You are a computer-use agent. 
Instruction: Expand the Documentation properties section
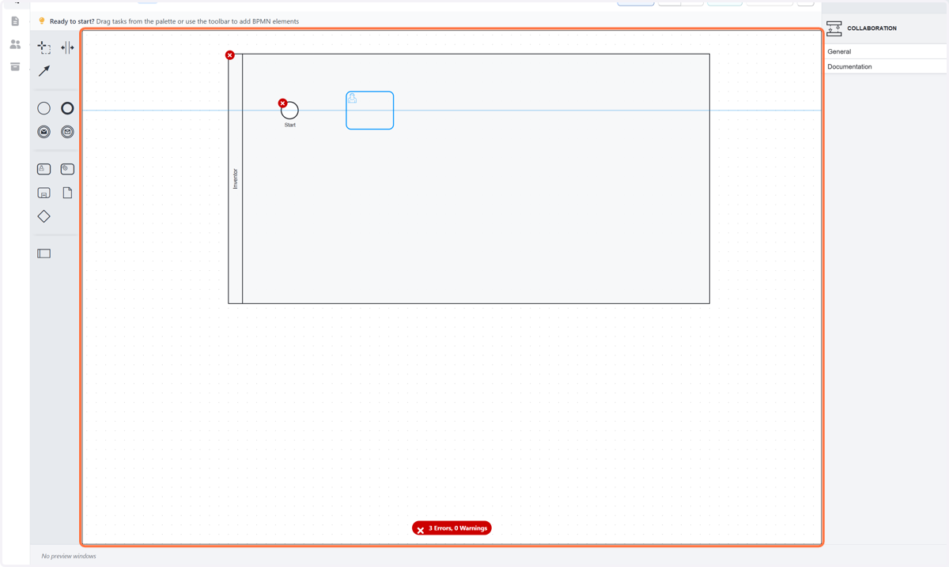(885, 66)
